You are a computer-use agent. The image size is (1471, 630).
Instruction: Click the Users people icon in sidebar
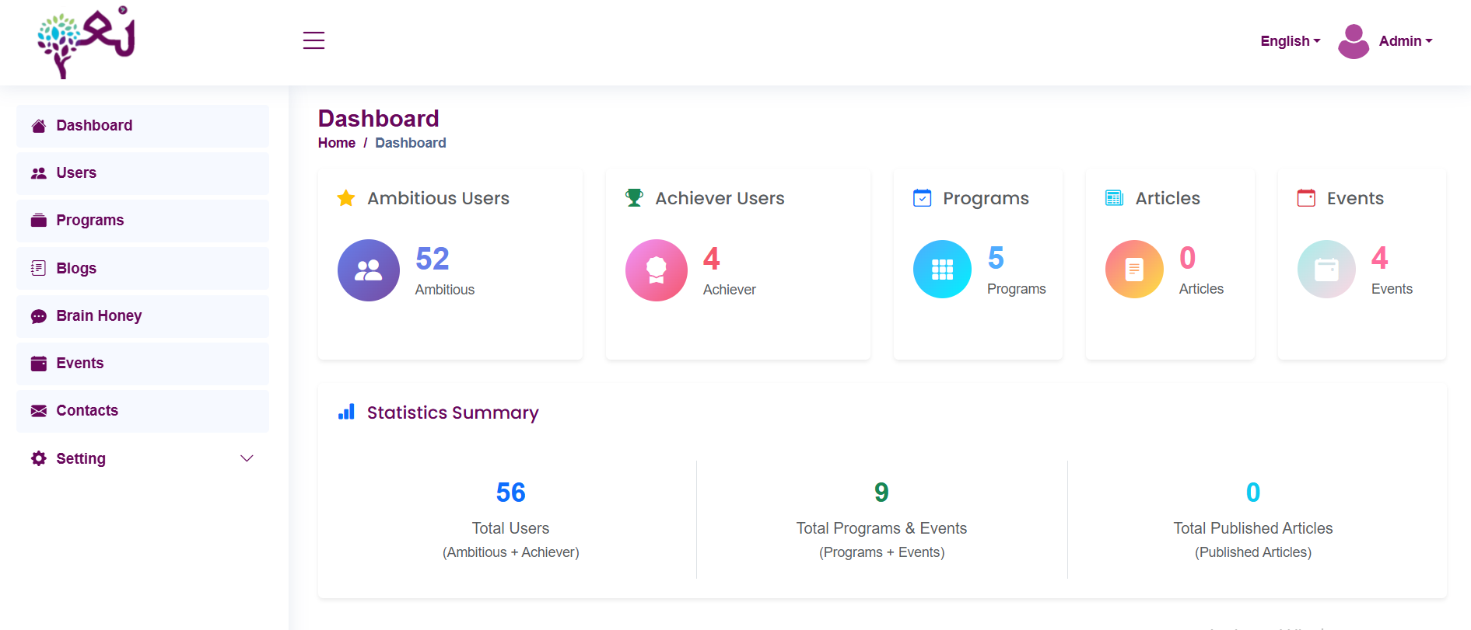pyautogui.click(x=38, y=173)
